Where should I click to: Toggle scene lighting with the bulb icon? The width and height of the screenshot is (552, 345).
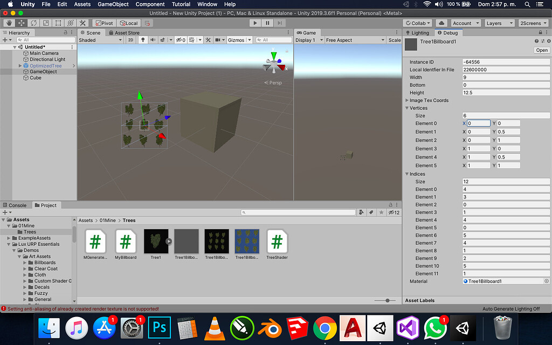pos(143,40)
